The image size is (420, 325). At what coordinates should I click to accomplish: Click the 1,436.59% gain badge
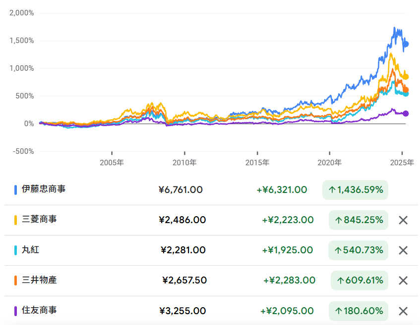(x=355, y=190)
